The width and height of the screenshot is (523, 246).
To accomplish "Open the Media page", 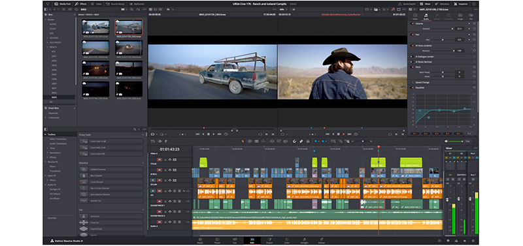I will tap(200, 241).
